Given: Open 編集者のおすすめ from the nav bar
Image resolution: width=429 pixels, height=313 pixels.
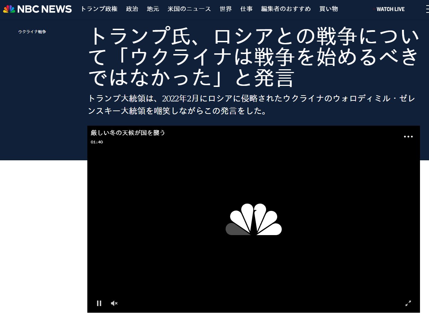Looking at the screenshot, I should (286, 9).
